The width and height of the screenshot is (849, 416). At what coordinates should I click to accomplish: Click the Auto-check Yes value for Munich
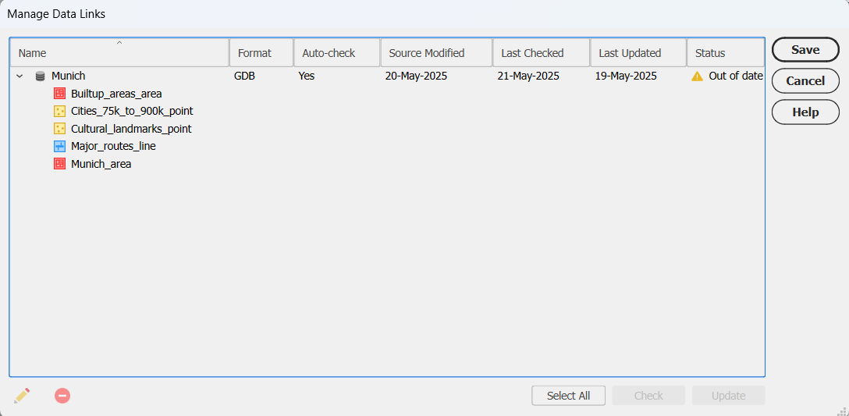tap(307, 76)
